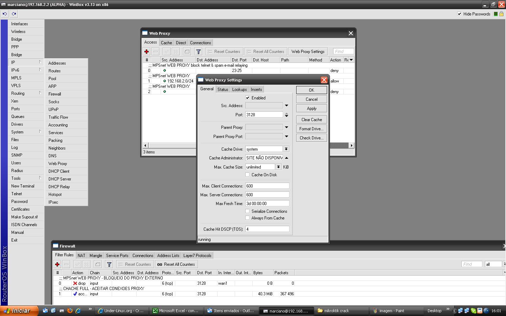506x316 pixels.
Task: Open the mikroktik crack folder taskbar item
Action: 341,311
